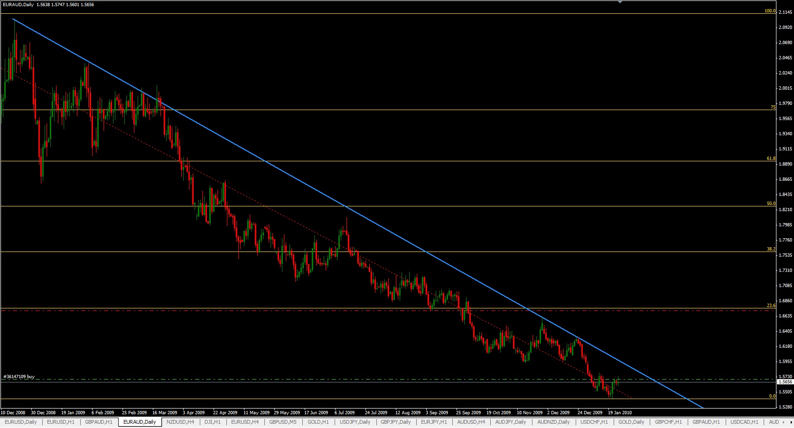Open the GBPCHF,H1 chart tab
Viewport: 794px width, 428px height.
[668, 422]
